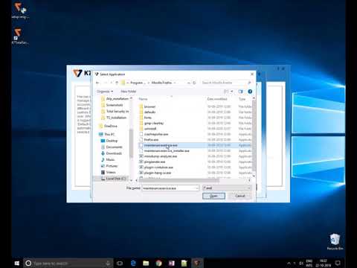Show hidden system tray icons
The height and width of the screenshot is (268, 357).
[289, 263]
